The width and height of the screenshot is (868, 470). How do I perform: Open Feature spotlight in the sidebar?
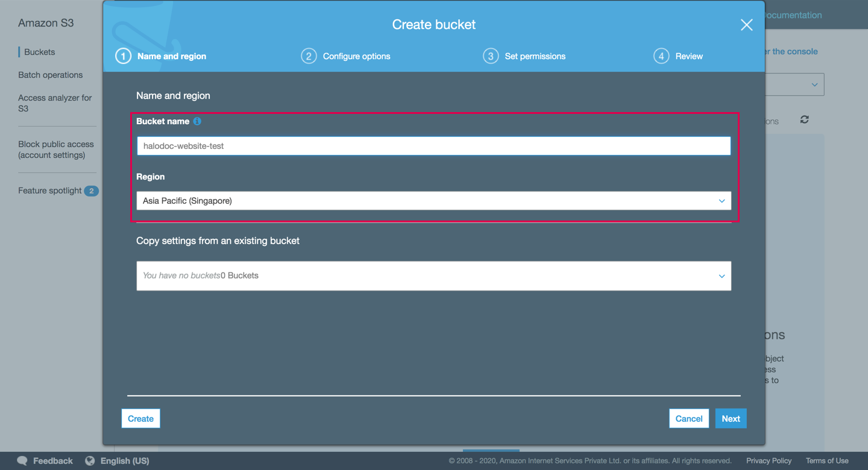pyautogui.click(x=50, y=190)
